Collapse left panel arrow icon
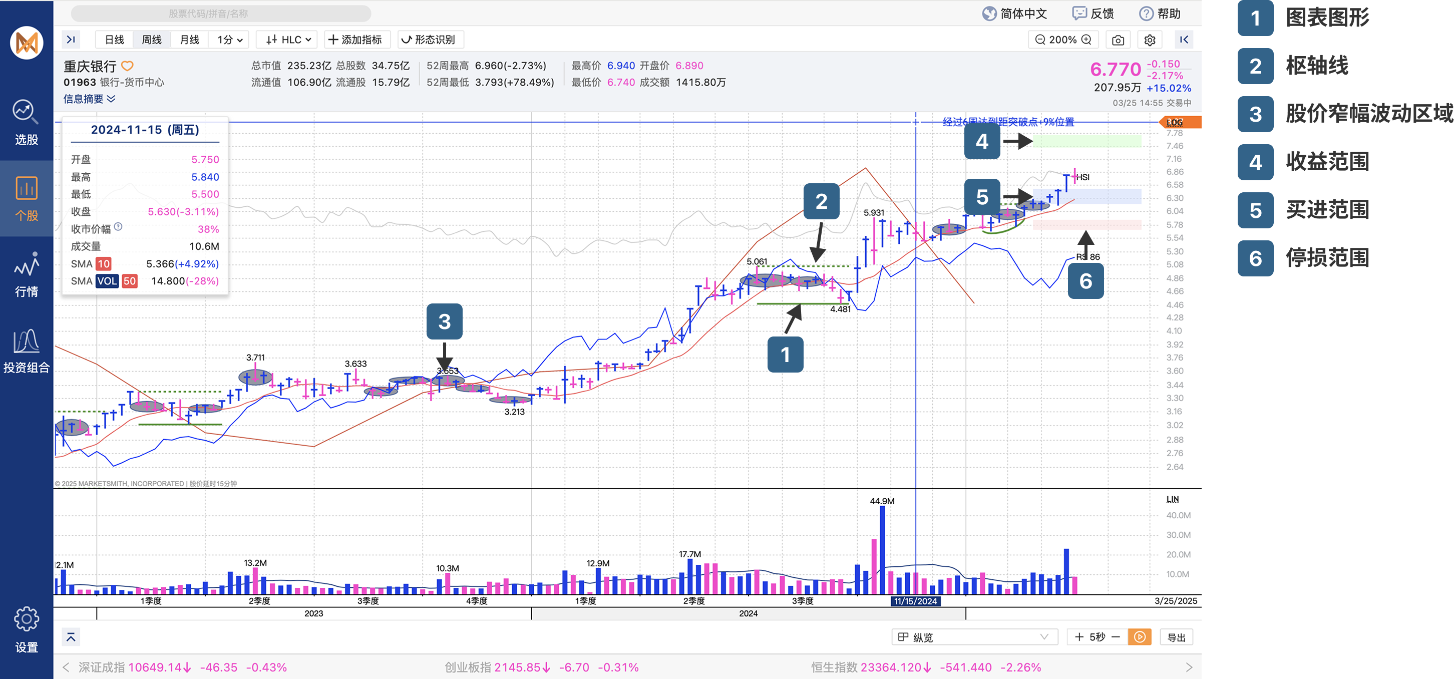 (71, 40)
